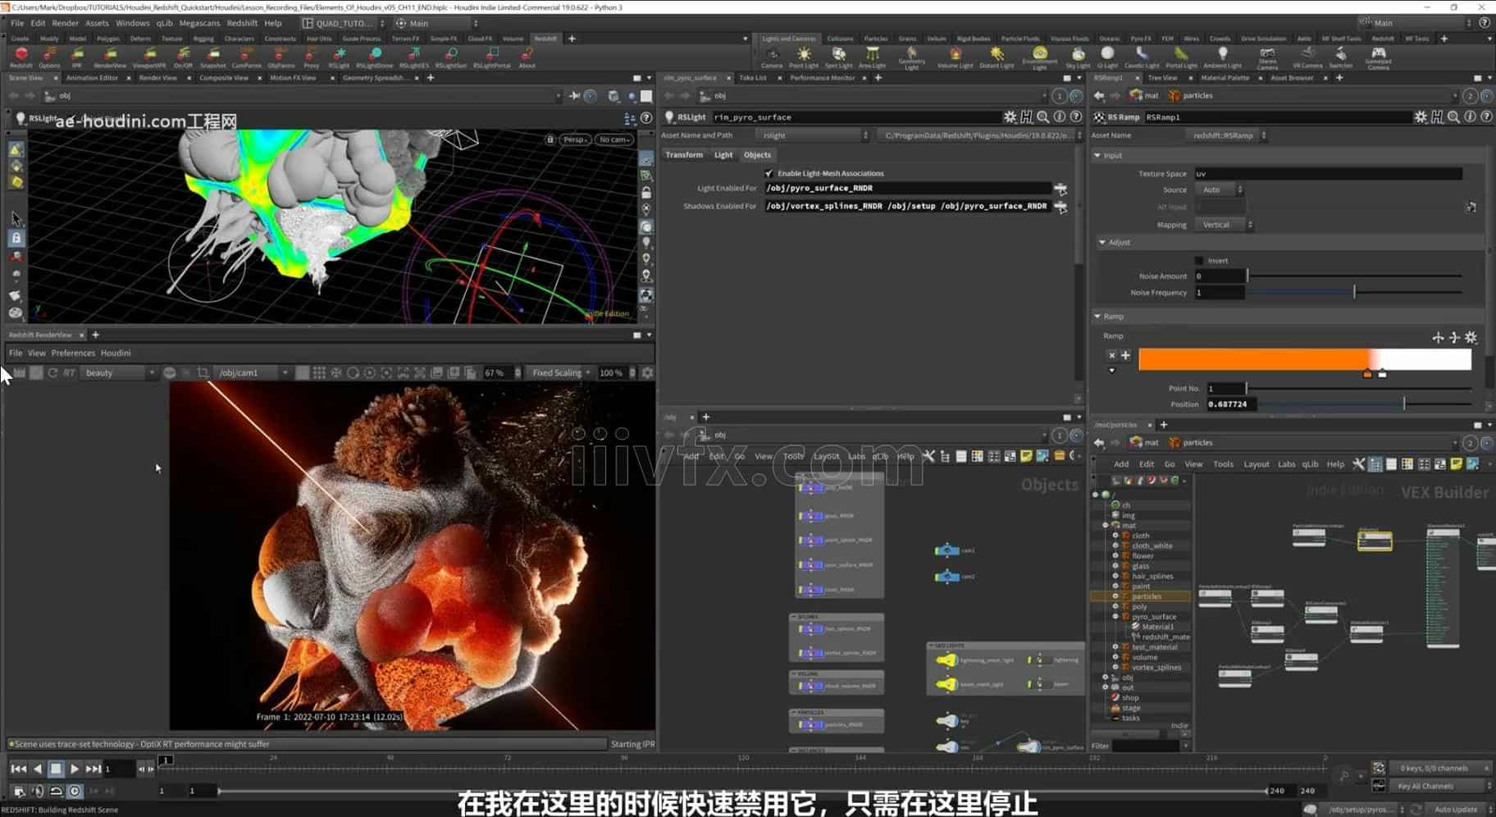Collapse the Ramp section
This screenshot has height=817, width=1496.
click(1098, 317)
